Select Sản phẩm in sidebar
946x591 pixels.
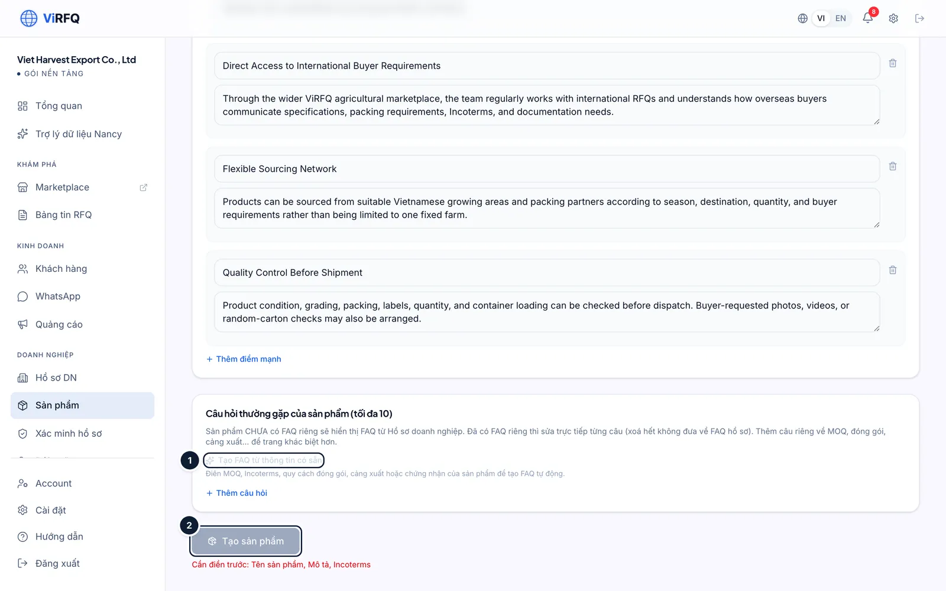pos(82,405)
